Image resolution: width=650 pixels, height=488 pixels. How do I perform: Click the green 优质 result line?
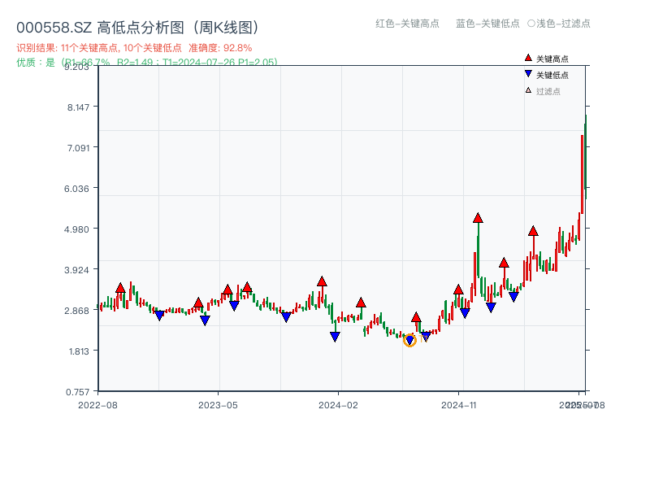[146, 62]
